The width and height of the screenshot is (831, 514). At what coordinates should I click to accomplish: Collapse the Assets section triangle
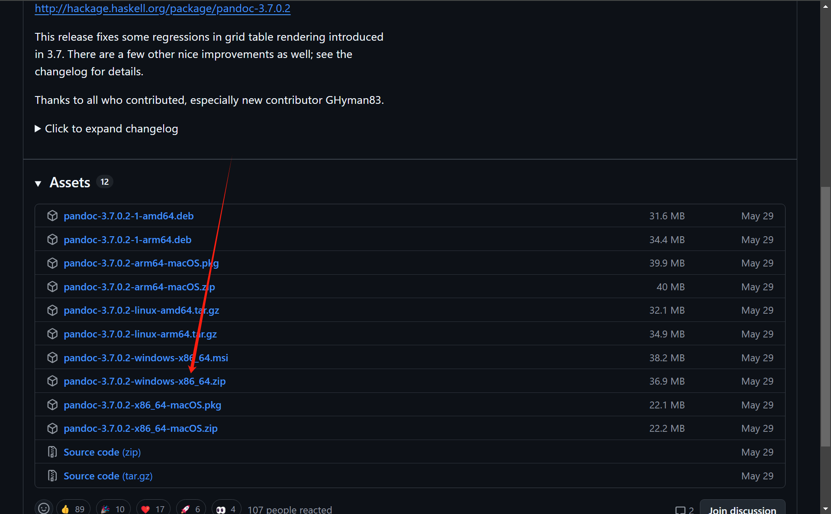[x=38, y=183]
